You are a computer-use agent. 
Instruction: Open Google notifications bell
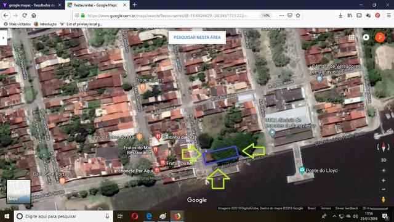pyautogui.click(x=366, y=38)
